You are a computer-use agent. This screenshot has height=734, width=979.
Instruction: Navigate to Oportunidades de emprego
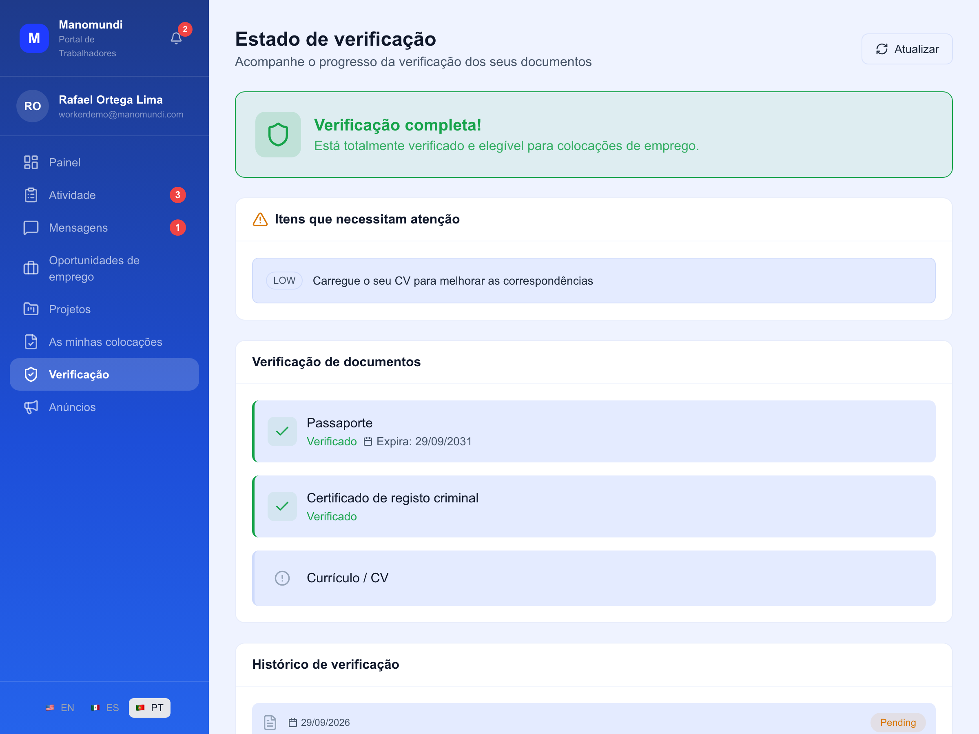coord(104,269)
